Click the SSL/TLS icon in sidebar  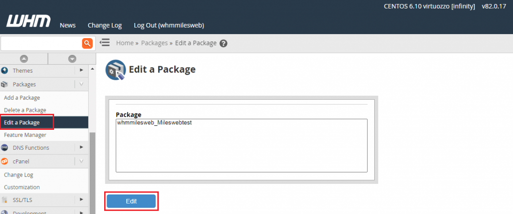point(5,199)
